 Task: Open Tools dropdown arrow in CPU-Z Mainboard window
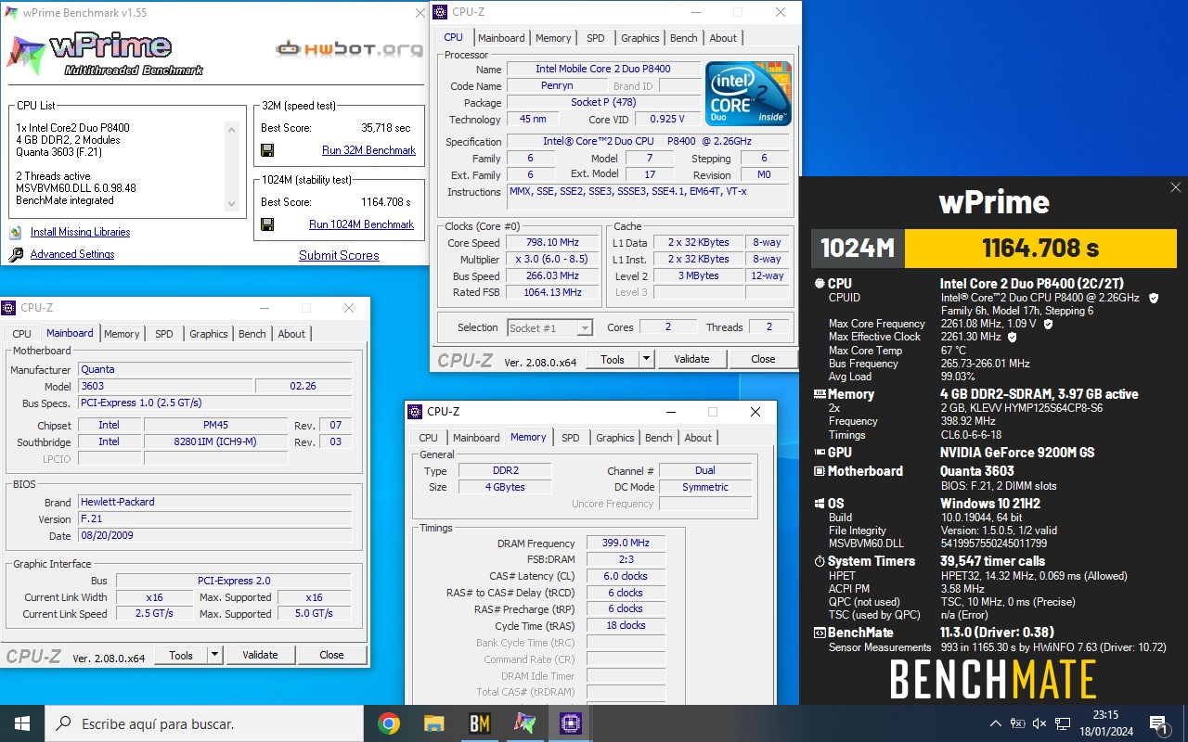(215, 655)
